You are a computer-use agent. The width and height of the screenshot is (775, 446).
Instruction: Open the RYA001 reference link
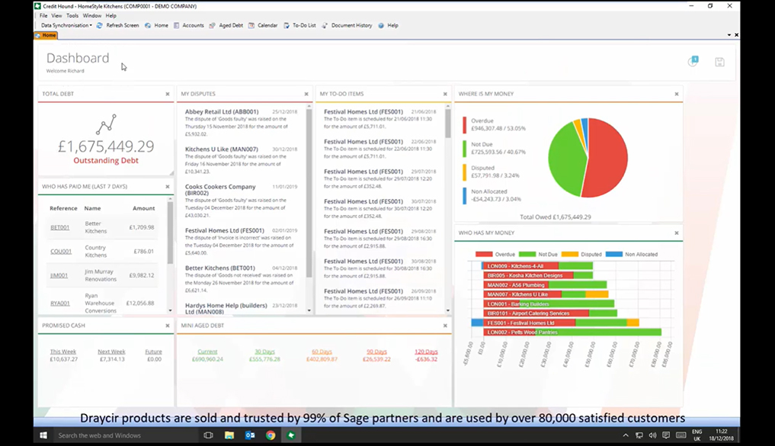59,303
